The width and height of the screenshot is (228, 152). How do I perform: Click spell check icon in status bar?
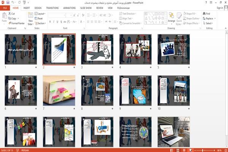click(17, 150)
